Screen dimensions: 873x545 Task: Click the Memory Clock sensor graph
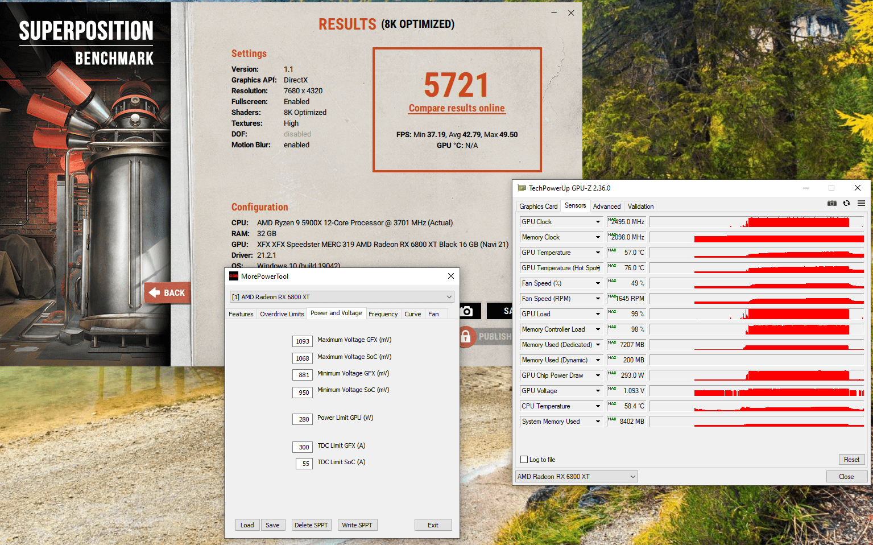756,237
